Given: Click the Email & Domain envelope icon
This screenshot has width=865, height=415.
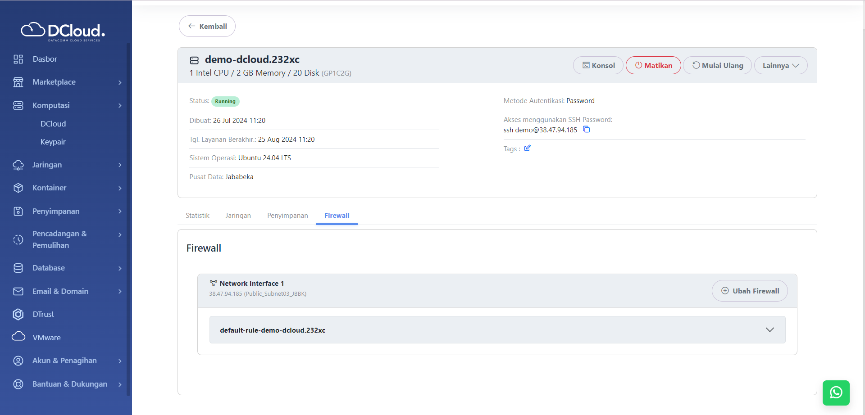Looking at the screenshot, I should [x=18, y=291].
